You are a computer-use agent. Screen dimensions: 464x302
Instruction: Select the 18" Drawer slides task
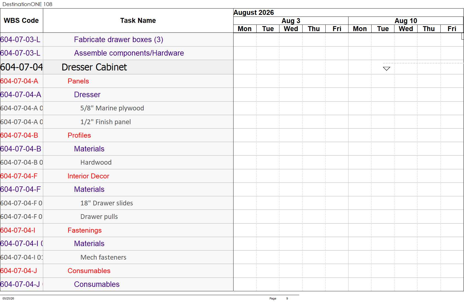pyautogui.click(x=106, y=203)
